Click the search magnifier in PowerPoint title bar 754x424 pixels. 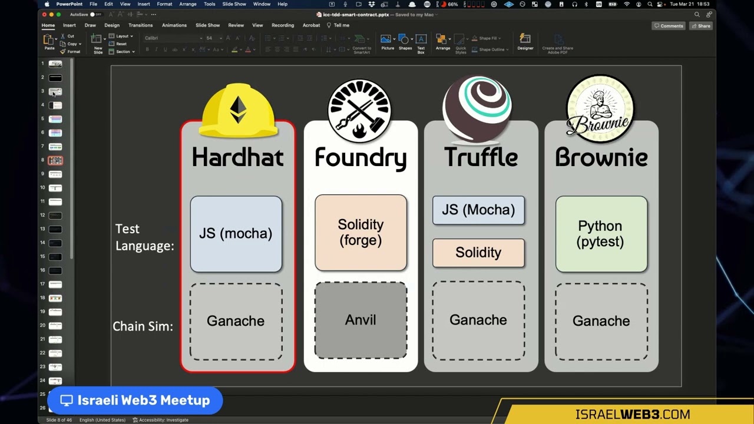tap(697, 14)
